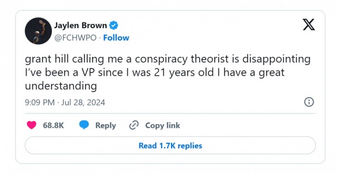Click the word disappointing in the tweet
This screenshot has height=174, width=339.
[x=276, y=60]
